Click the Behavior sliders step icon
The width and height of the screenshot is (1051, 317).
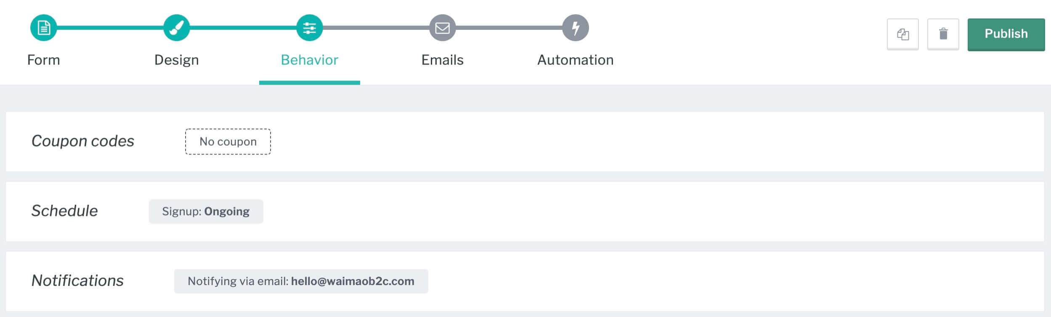tap(309, 28)
